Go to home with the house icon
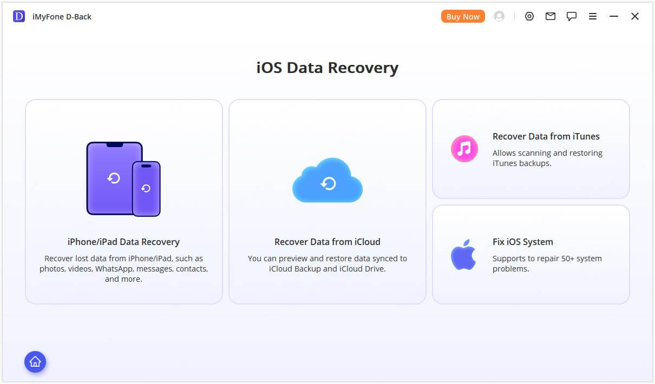This screenshot has height=384, width=655. 35,362
